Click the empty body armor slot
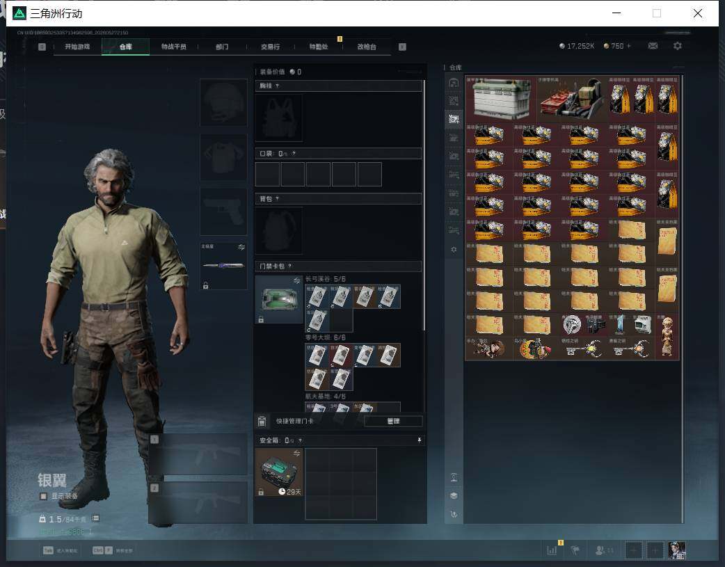 click(x=223, y=157)
